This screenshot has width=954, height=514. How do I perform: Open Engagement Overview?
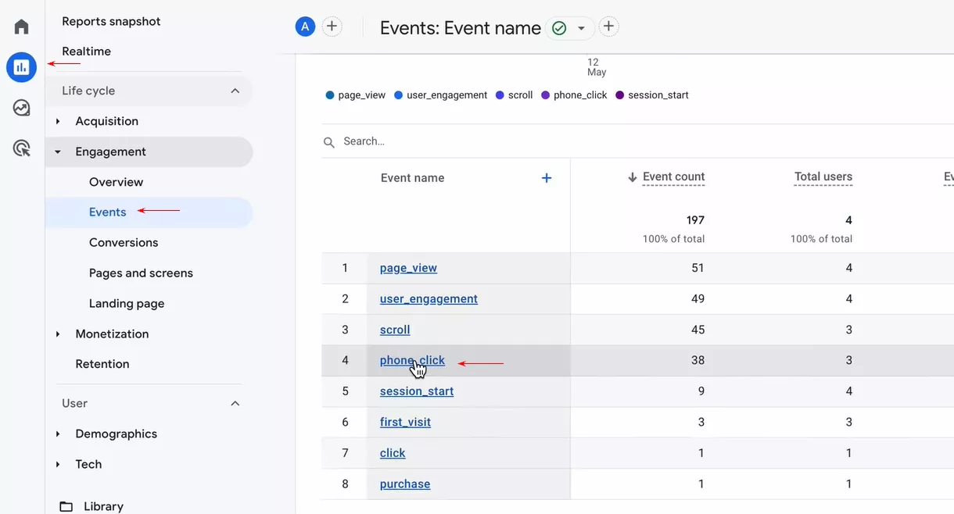tap(116, 182)
